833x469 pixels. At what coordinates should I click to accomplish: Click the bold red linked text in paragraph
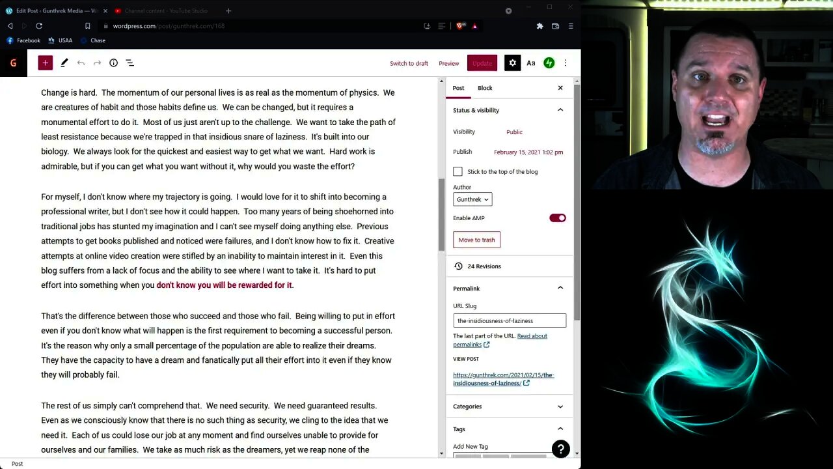click(224, 285)
